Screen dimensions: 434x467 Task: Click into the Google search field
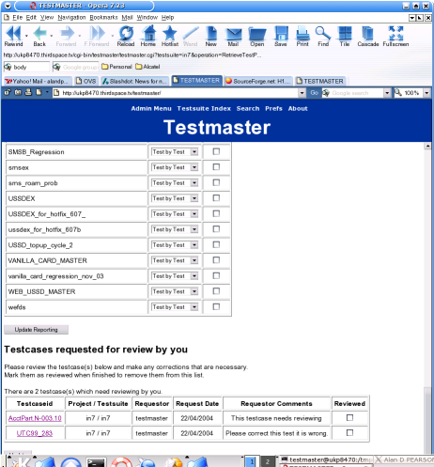click(356, 93)
